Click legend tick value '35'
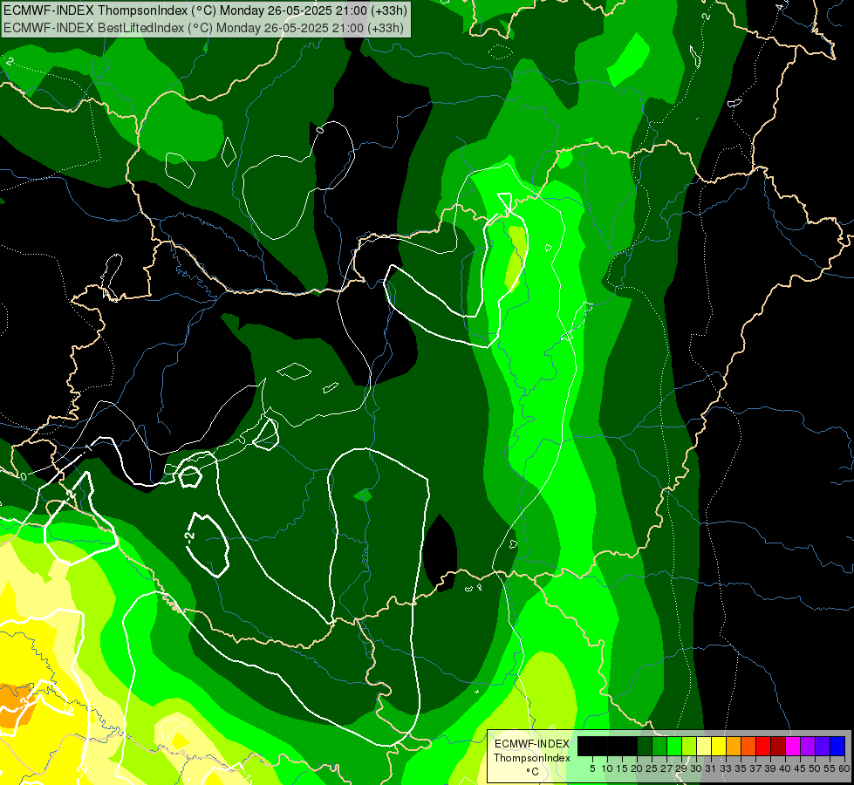 pyautogui.click(x=741, y=768)
